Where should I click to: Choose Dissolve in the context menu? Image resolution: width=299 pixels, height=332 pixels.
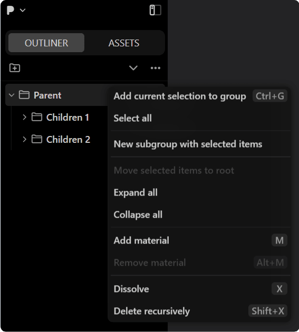coord(200,289)
